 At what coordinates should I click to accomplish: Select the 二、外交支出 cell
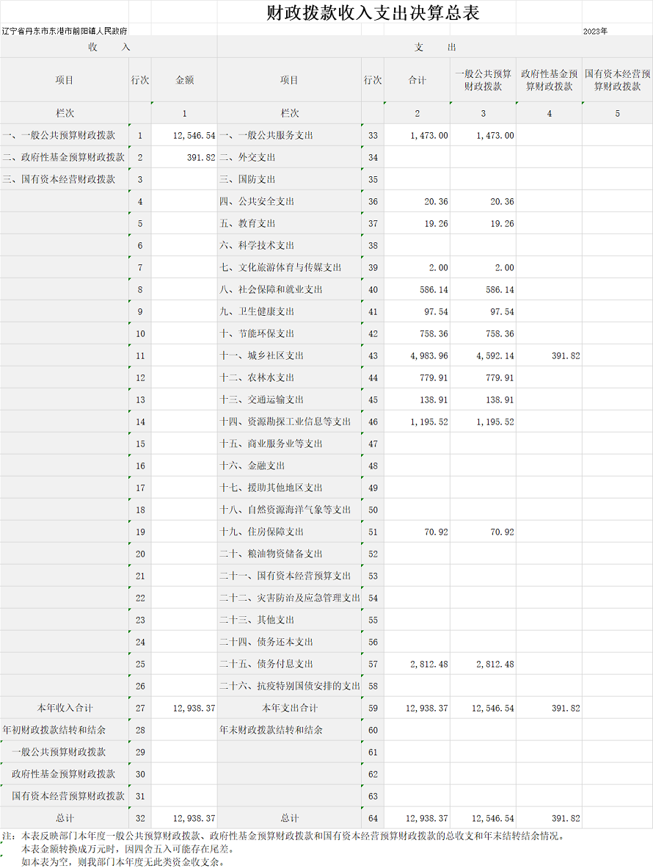(289, 157)
